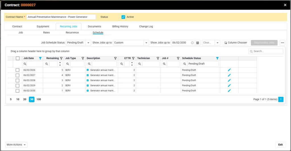The image size is (291, 151).
Task: Click the ETTR column filter icon
Action: tap(133, 58)
